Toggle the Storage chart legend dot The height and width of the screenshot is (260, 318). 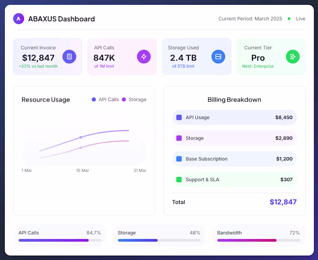124,100
